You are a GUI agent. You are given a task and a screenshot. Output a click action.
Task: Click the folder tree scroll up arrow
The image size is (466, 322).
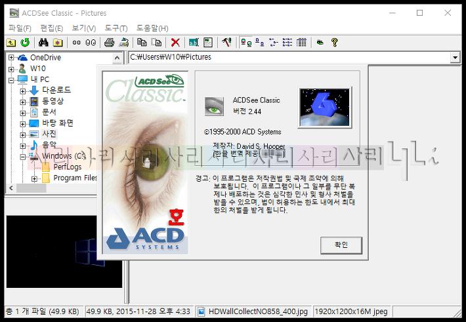click(117, 58)
